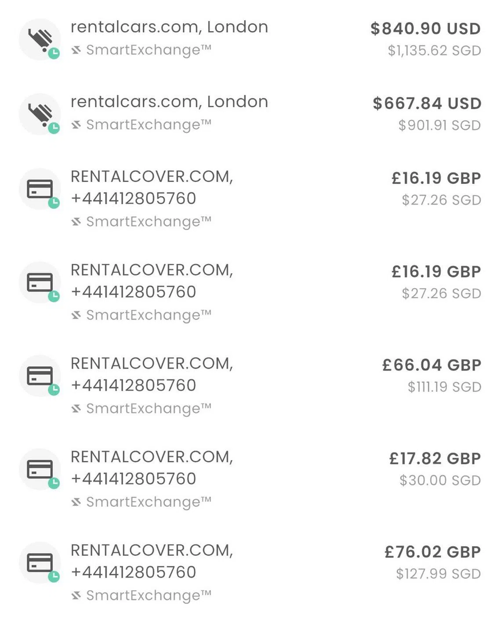Click the green pending clock badge on the $840.90 icon
Image resolution: width=501 pixels, height=634 pixels.
[54, 53]
